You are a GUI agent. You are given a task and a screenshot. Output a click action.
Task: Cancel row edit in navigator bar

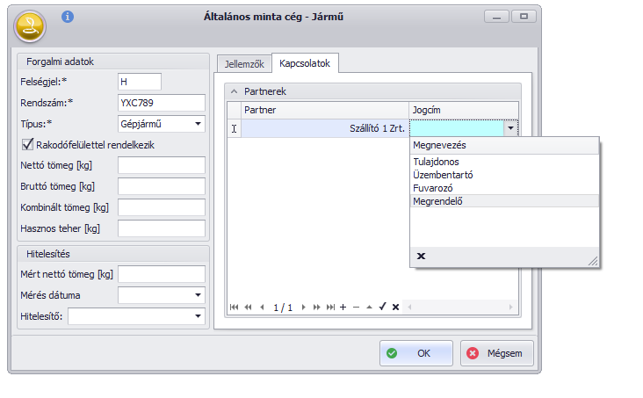click(395, 307)
